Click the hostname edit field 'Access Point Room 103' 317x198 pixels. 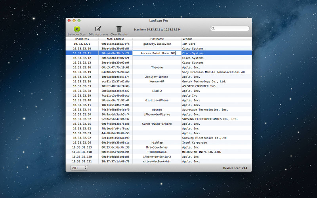[x=157, y=53]
